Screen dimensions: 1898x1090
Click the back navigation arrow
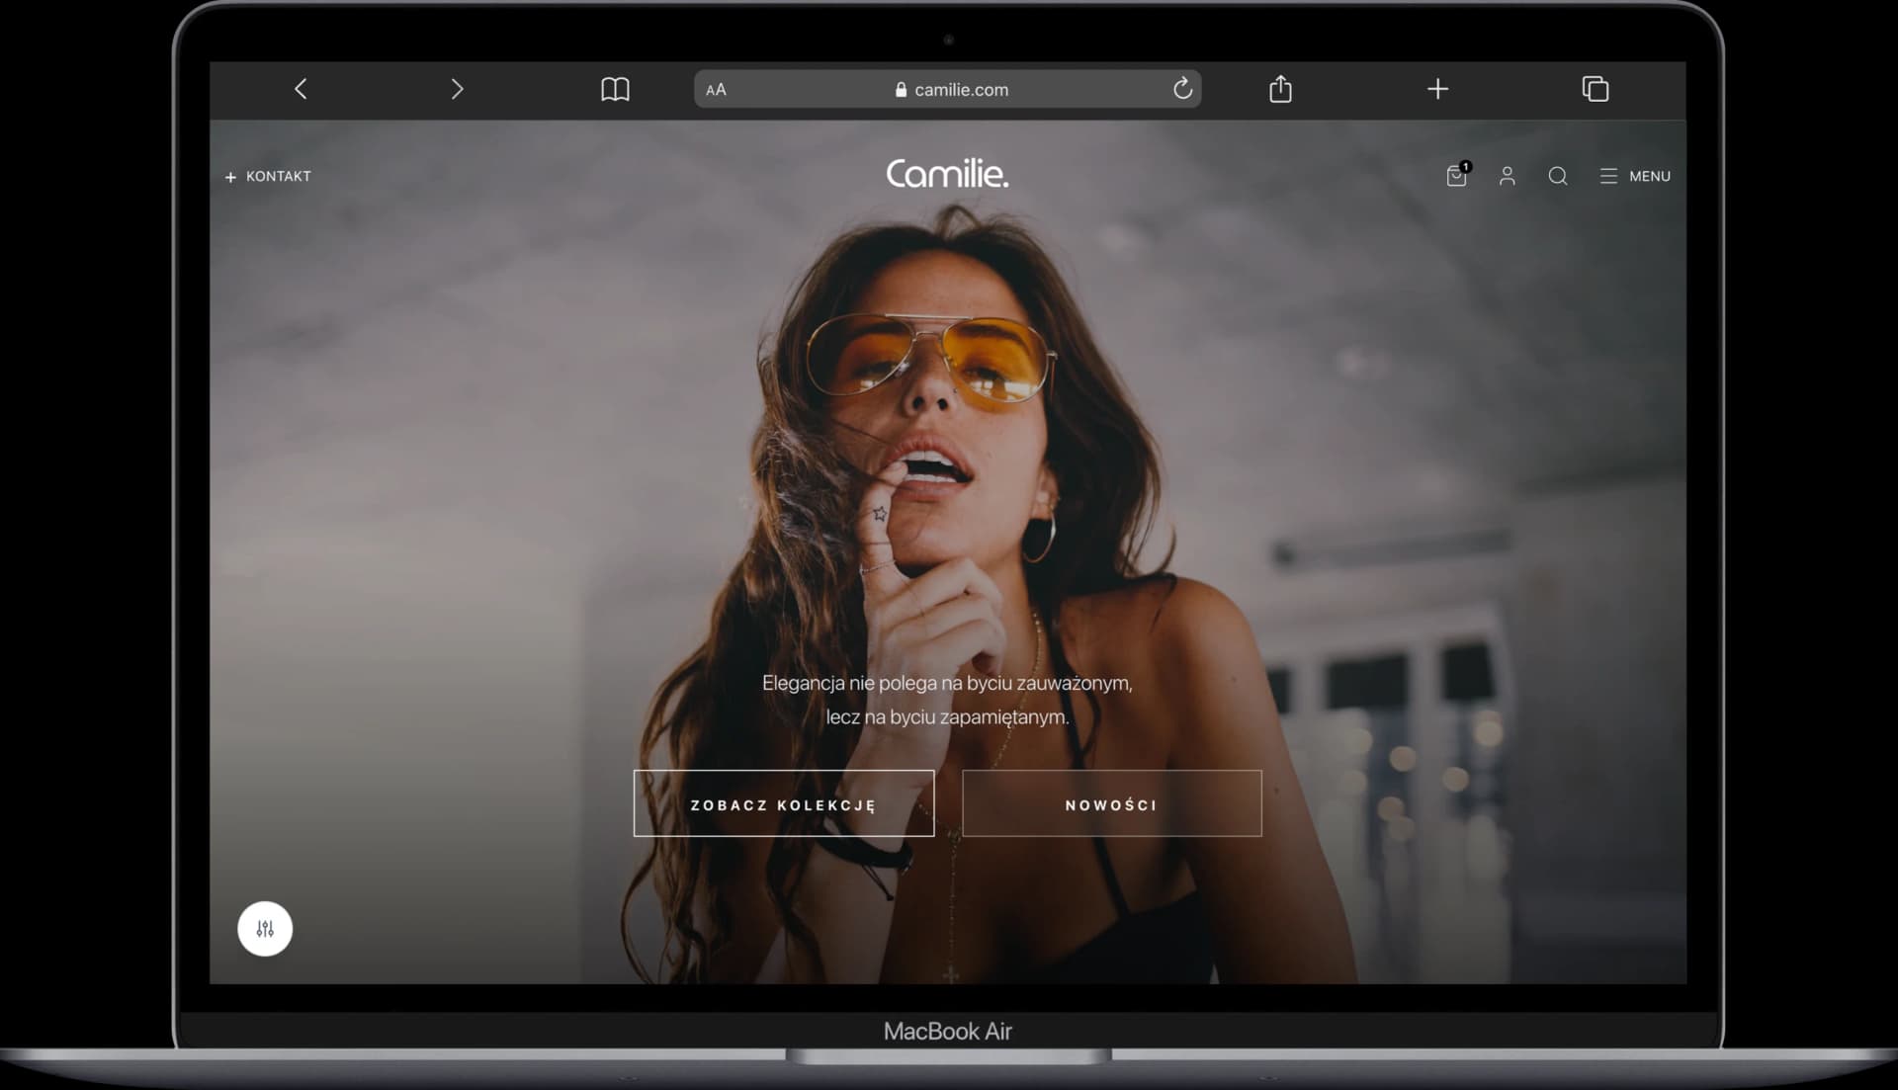click(301, 89)
